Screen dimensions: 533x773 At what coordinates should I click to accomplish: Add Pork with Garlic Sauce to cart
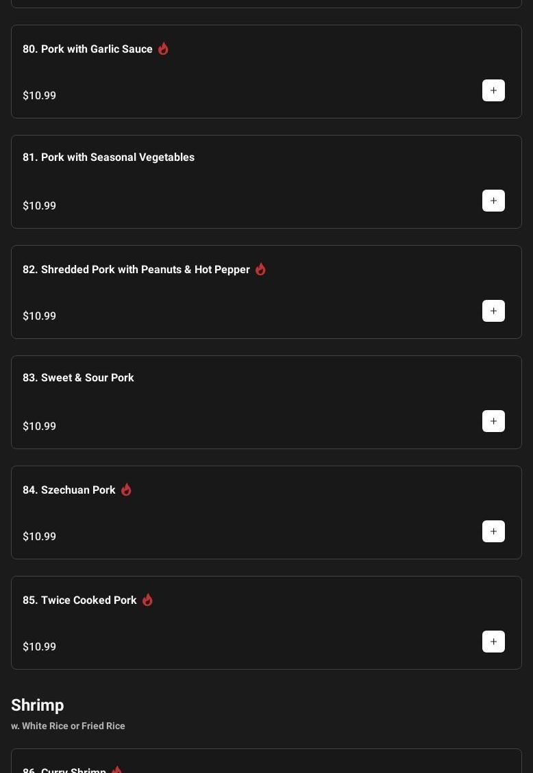493,90
